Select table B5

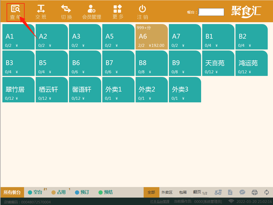pyautogui.click(x=52, y=63)
